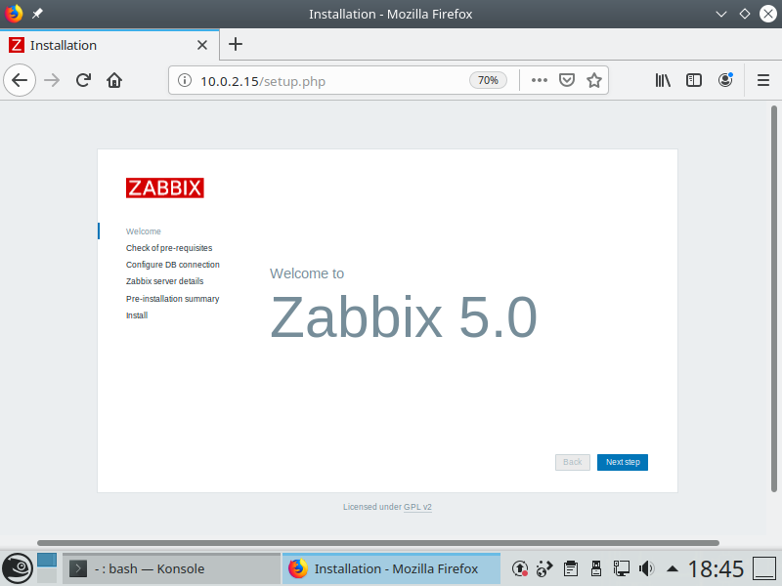
Task: Expand hidden system tray icons
Action: tap(672, 568)
